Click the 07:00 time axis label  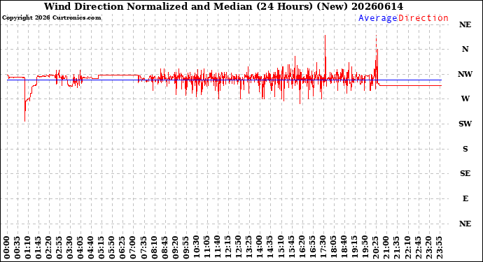click(133, 247)
